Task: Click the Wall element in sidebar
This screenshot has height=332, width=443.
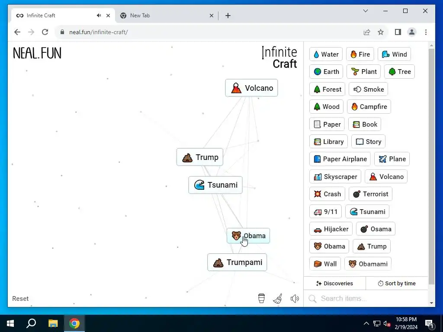Action: pyautogui.click(x=325, y=264)
